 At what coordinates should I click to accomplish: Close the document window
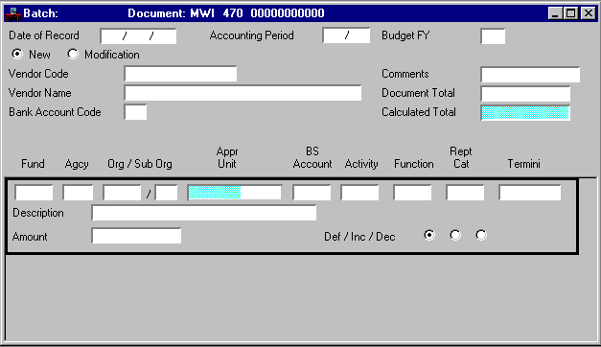point(588,13)
